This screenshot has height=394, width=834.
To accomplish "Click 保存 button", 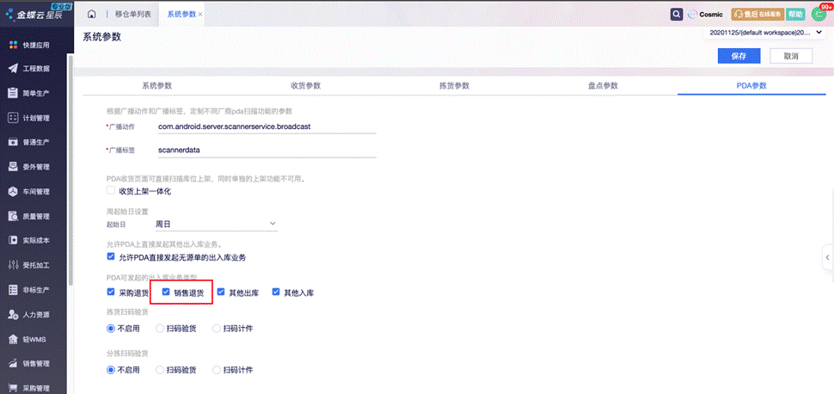I will (x=739, y=56).
